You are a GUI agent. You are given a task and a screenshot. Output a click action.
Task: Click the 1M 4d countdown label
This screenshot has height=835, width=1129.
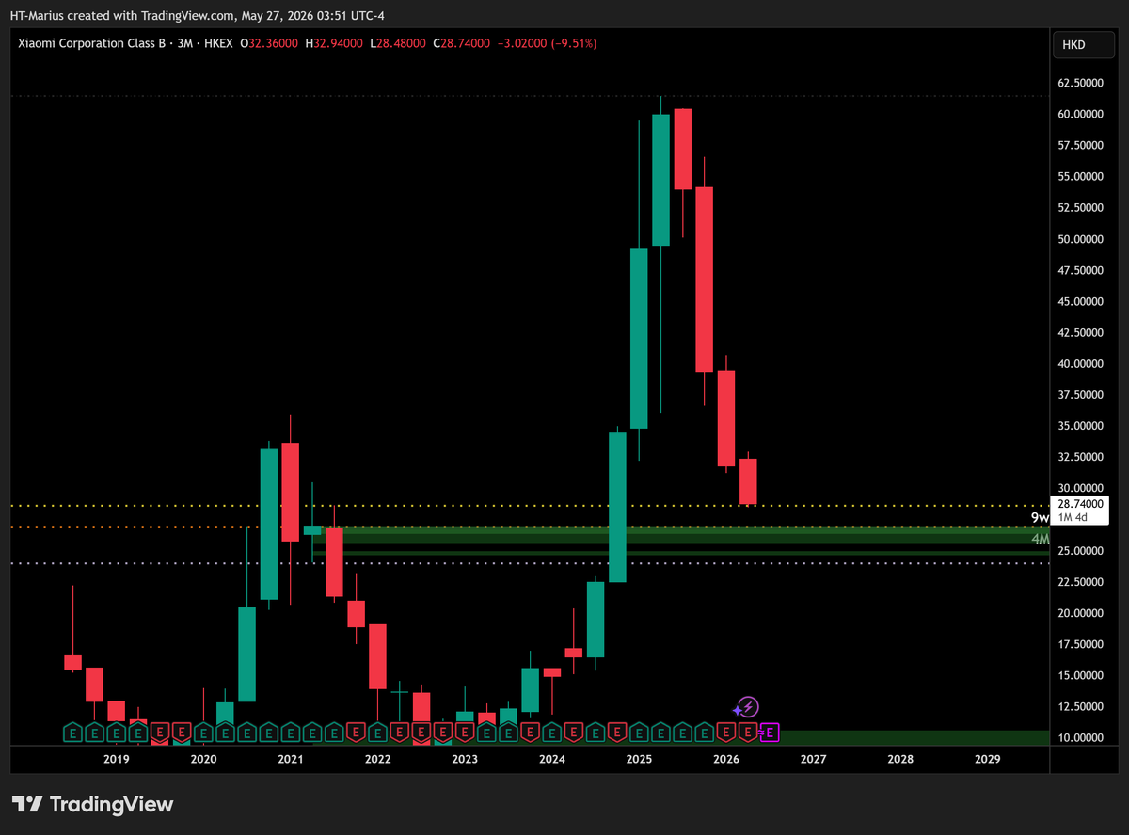coord(1072,517)
